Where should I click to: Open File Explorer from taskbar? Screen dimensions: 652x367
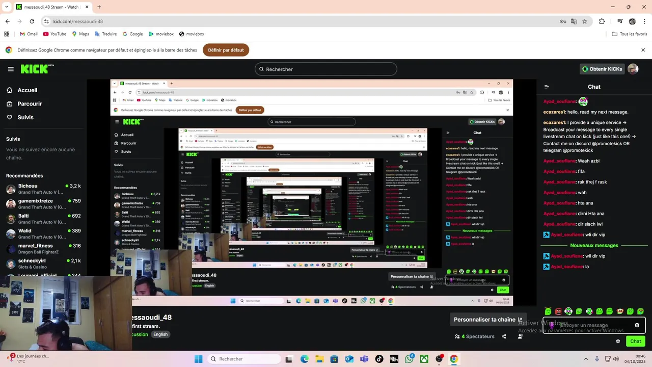click(319, 359)
